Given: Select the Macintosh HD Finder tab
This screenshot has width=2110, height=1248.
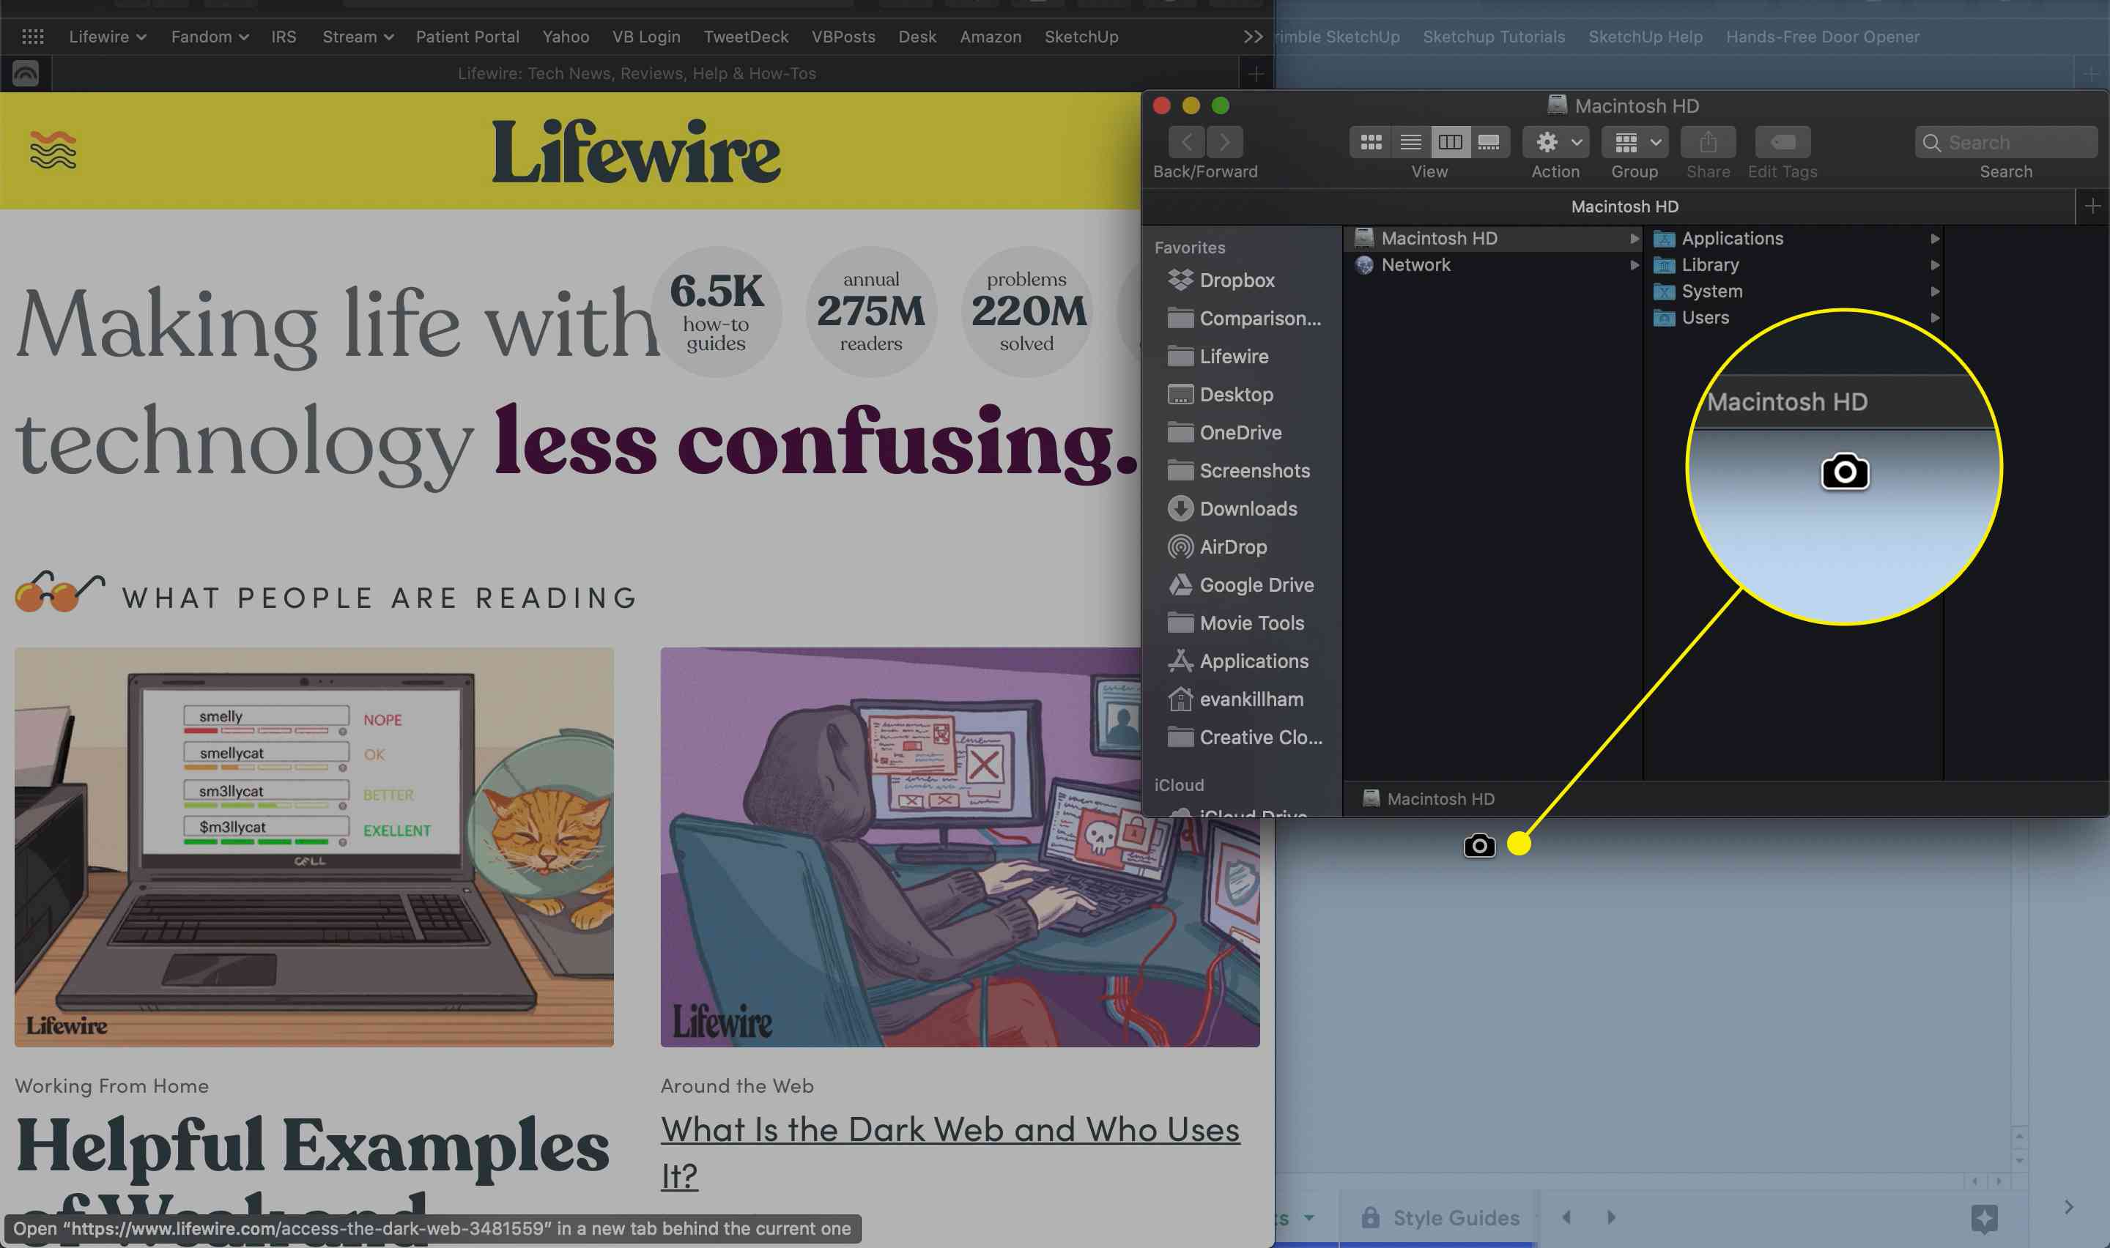Looking at the screenshot, I should point(1625,206).
